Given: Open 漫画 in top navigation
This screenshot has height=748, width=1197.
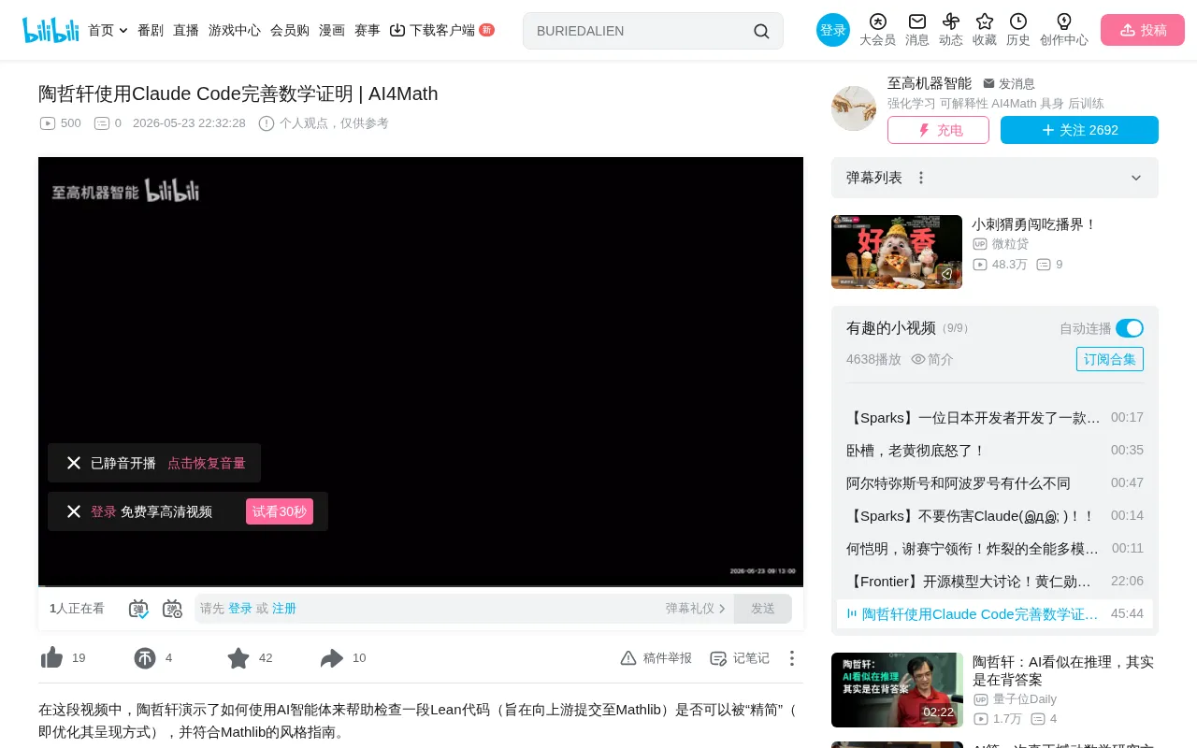Looking at the screenshot, I should [x=332, y=30].
